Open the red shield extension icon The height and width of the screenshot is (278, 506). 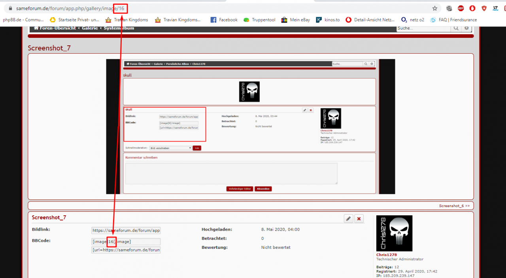click(x=484, y=8)
